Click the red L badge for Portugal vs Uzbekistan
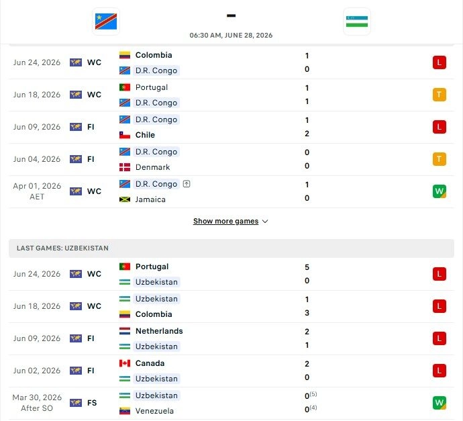This screenshot has height=421, width=463. (439, 274)
